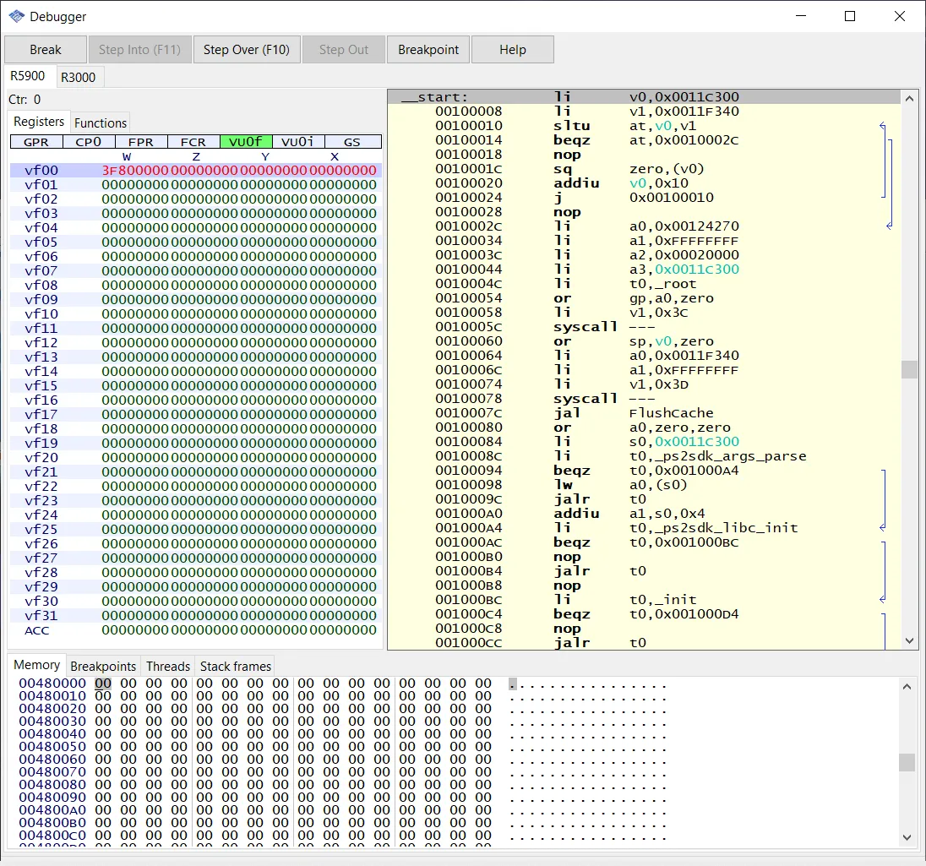Click the Help button
Viewport: 926px width, 866px height.
click(512, 50)
